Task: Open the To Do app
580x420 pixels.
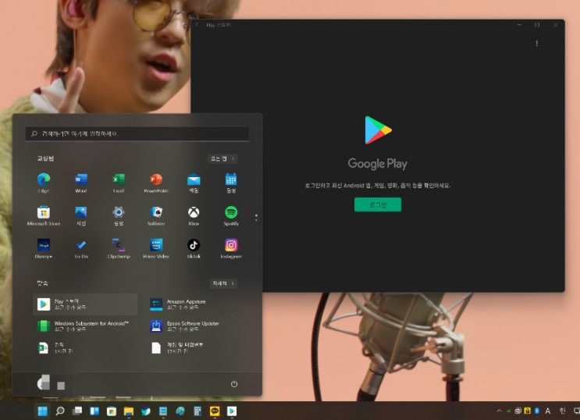Action: pos(81,248)
